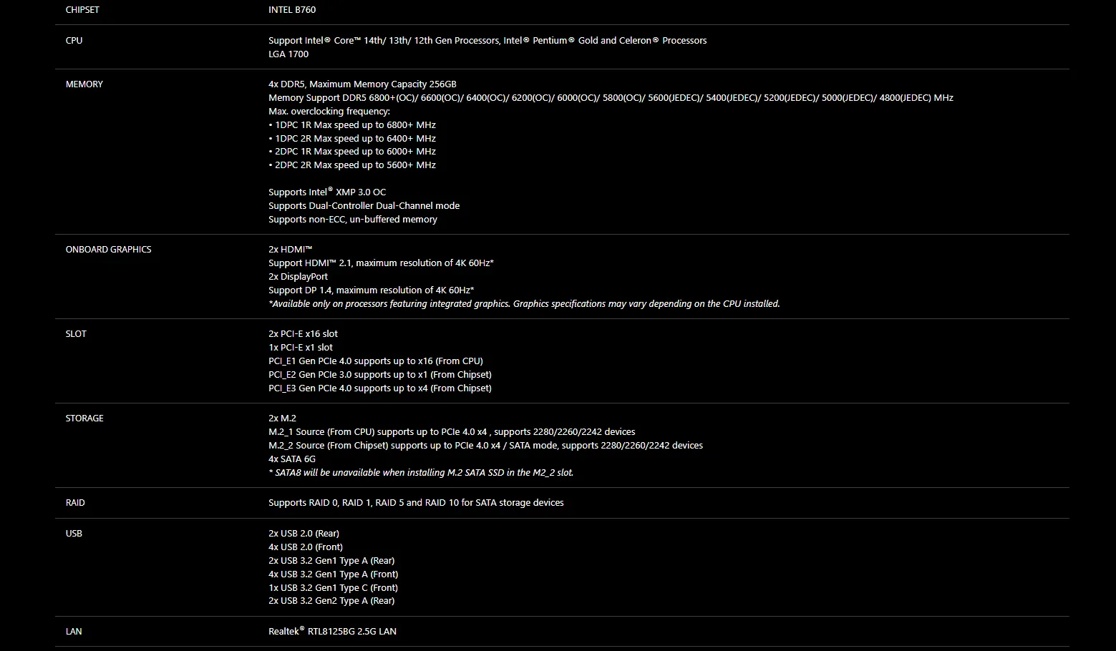The height and width of the screenshot is (651, 1116).
Task: Click the 2DPC 2R Max speed line
Action: click(352, 165)
